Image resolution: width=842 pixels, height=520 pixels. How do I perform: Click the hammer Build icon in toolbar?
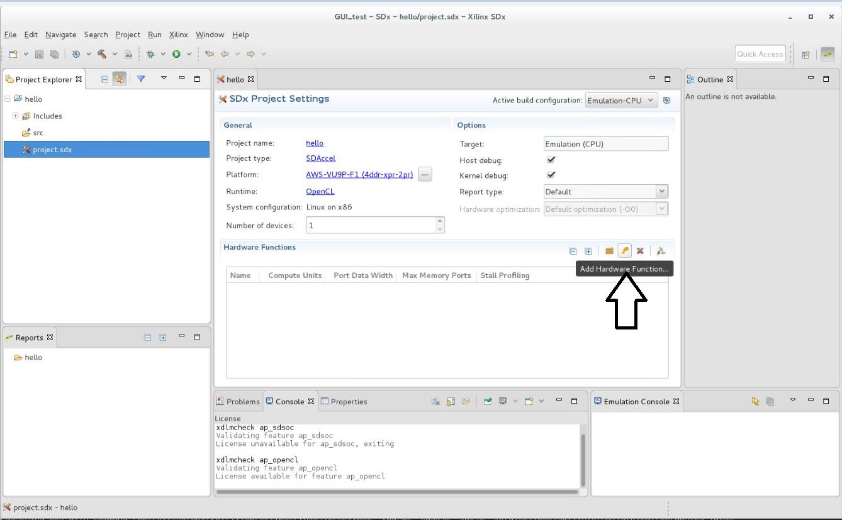[102, 54]
